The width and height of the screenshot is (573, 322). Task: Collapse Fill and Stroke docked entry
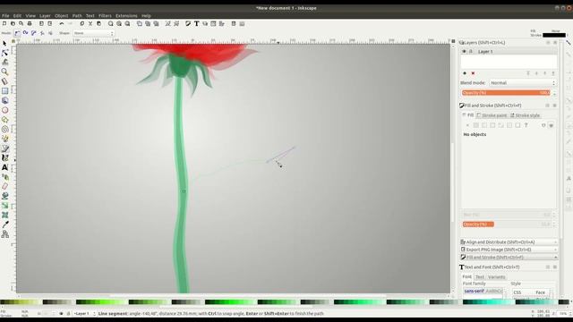pyautogui.click(x=509, y=258)
